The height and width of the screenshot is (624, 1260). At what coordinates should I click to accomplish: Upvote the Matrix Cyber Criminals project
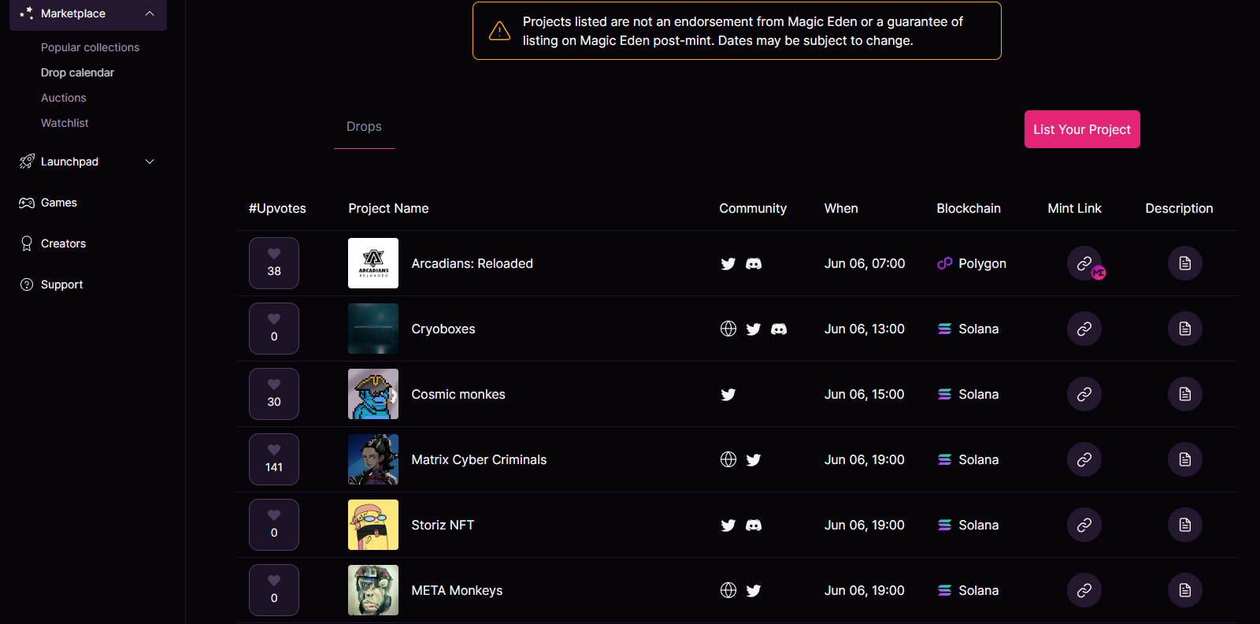pos(274,459)
